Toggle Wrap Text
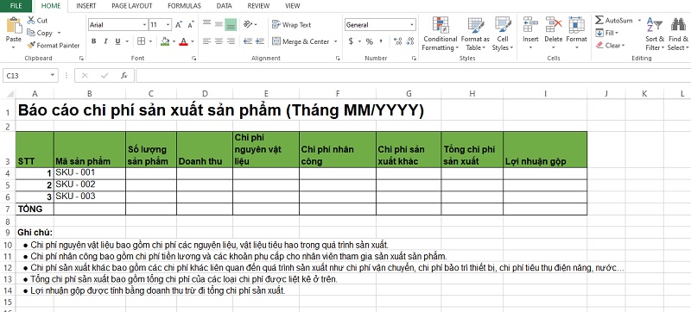Viewport: 691px width, 312px height. pyautogui.click(x=291, y=25)
